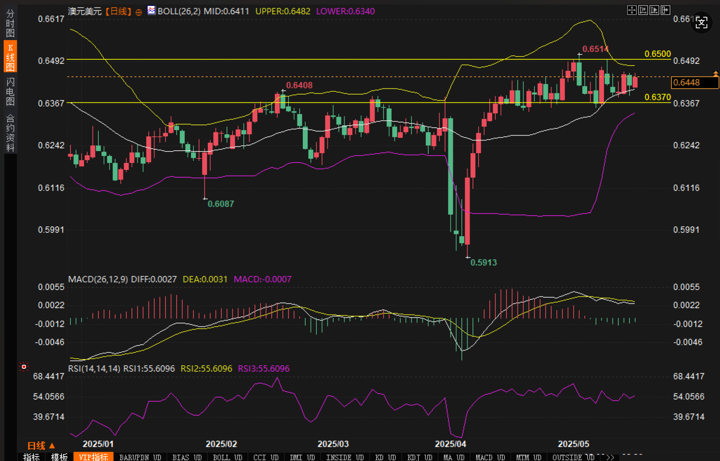
Task: Open the 模板 tab at bottom
Action: click(59, 457)
